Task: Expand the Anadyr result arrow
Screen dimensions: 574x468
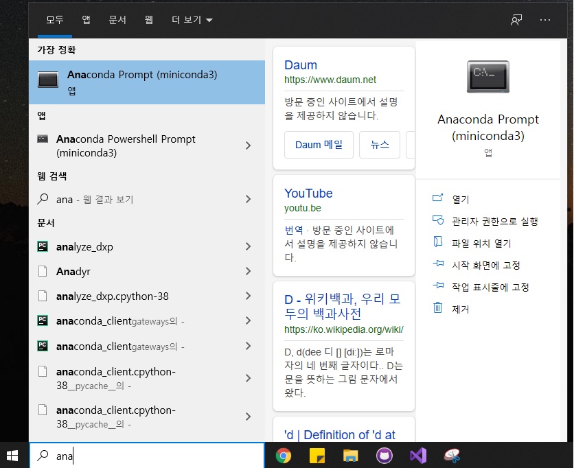Action: click(248, 271)
